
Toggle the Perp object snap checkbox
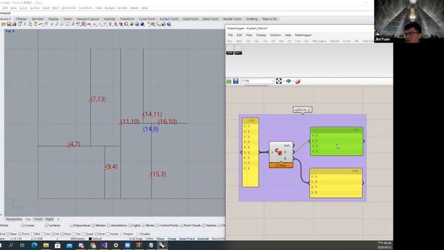click(62, 234)
